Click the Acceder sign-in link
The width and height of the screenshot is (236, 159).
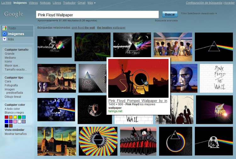tap(229, 3)
